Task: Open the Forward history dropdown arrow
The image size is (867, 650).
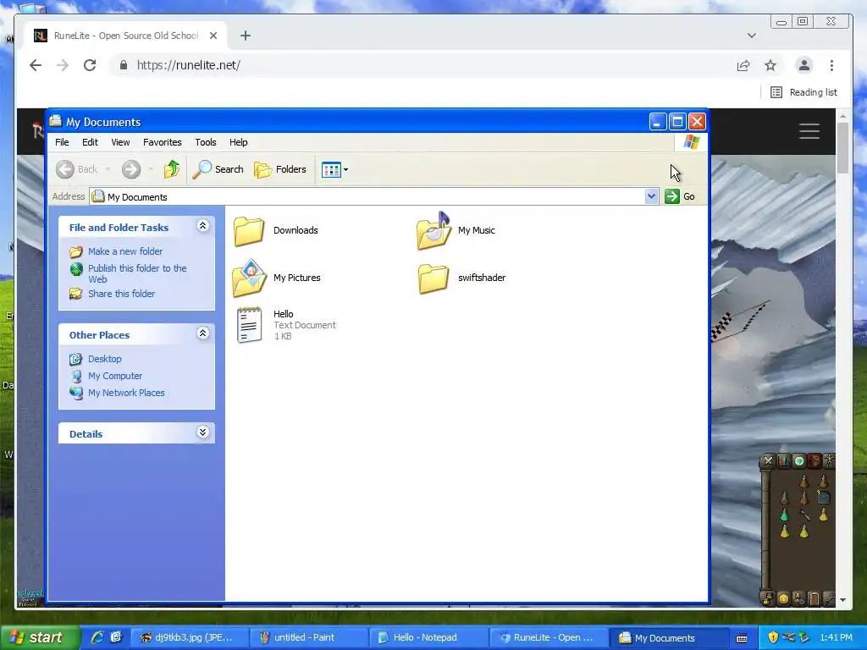Action: click(151, 169)
